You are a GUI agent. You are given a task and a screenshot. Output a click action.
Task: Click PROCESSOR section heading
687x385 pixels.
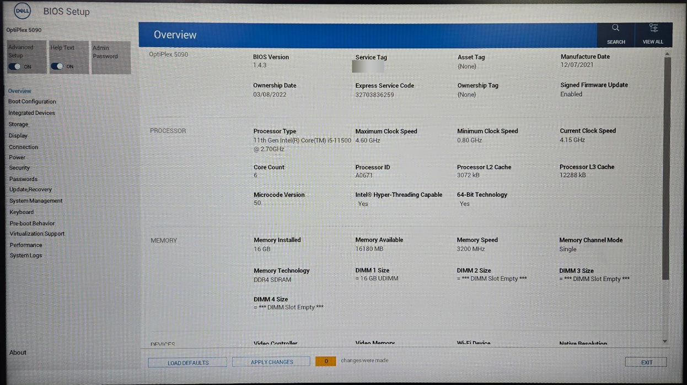[x=168, y=131]
